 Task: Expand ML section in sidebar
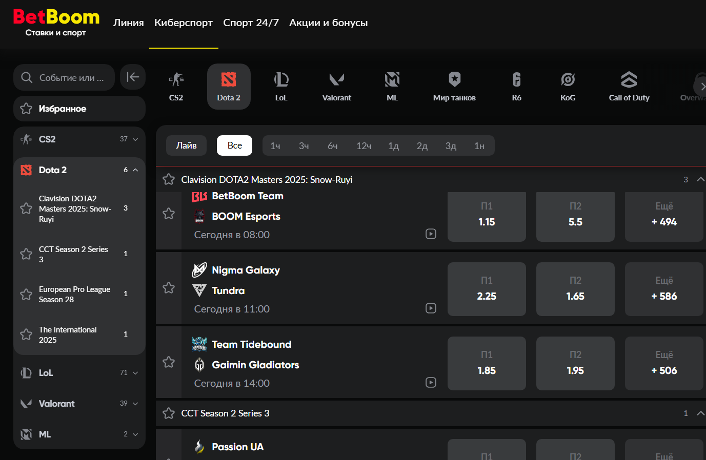pyautogui.click(x=135, y=434)
